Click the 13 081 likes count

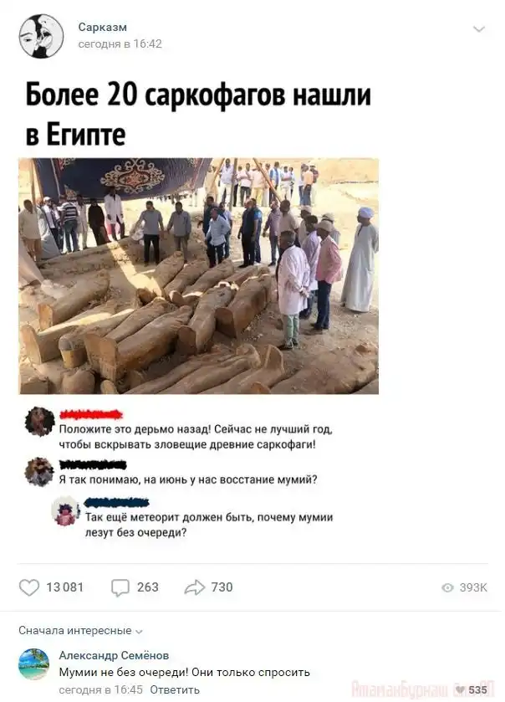pyautogui.click(x=65, y=587)
